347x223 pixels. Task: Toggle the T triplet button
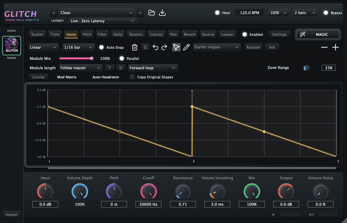[110, 68]
